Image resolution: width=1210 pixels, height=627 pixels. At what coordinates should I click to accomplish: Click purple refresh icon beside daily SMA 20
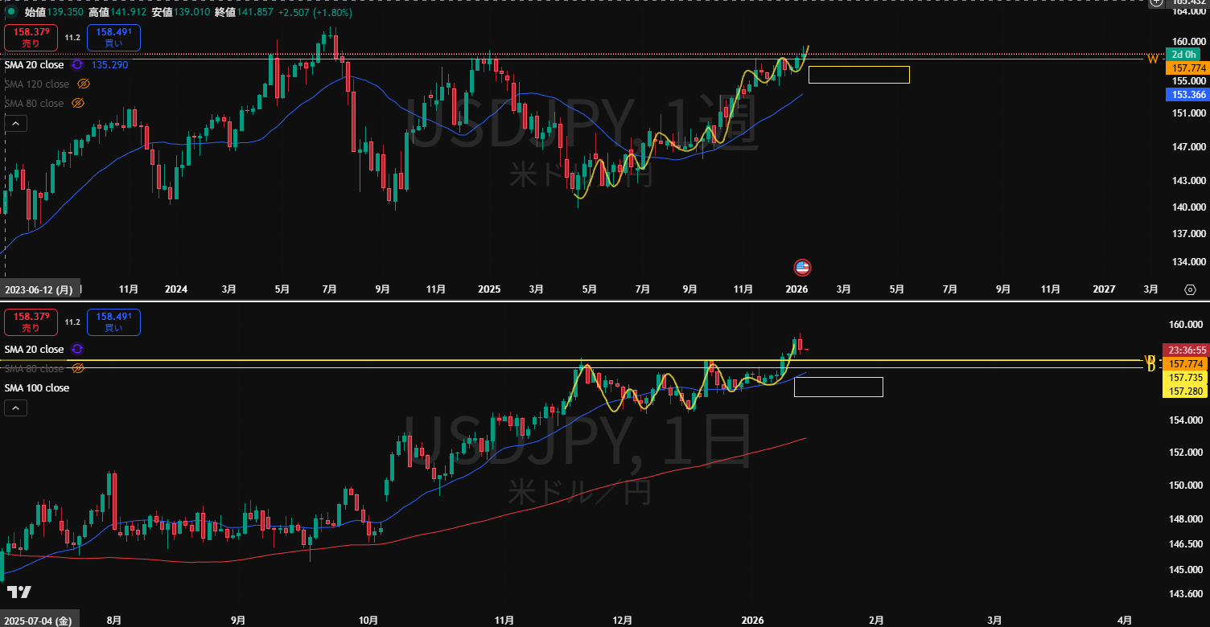pos(77,350)
